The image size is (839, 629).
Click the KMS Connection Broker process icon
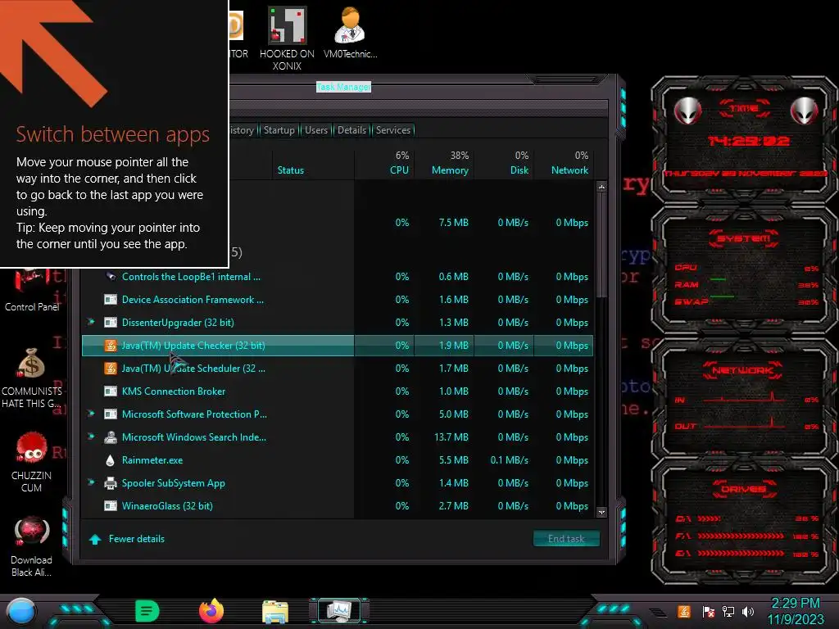tap(111, 391)
